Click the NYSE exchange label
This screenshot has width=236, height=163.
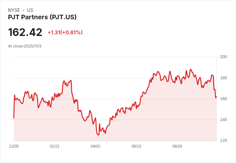point(14,10)
